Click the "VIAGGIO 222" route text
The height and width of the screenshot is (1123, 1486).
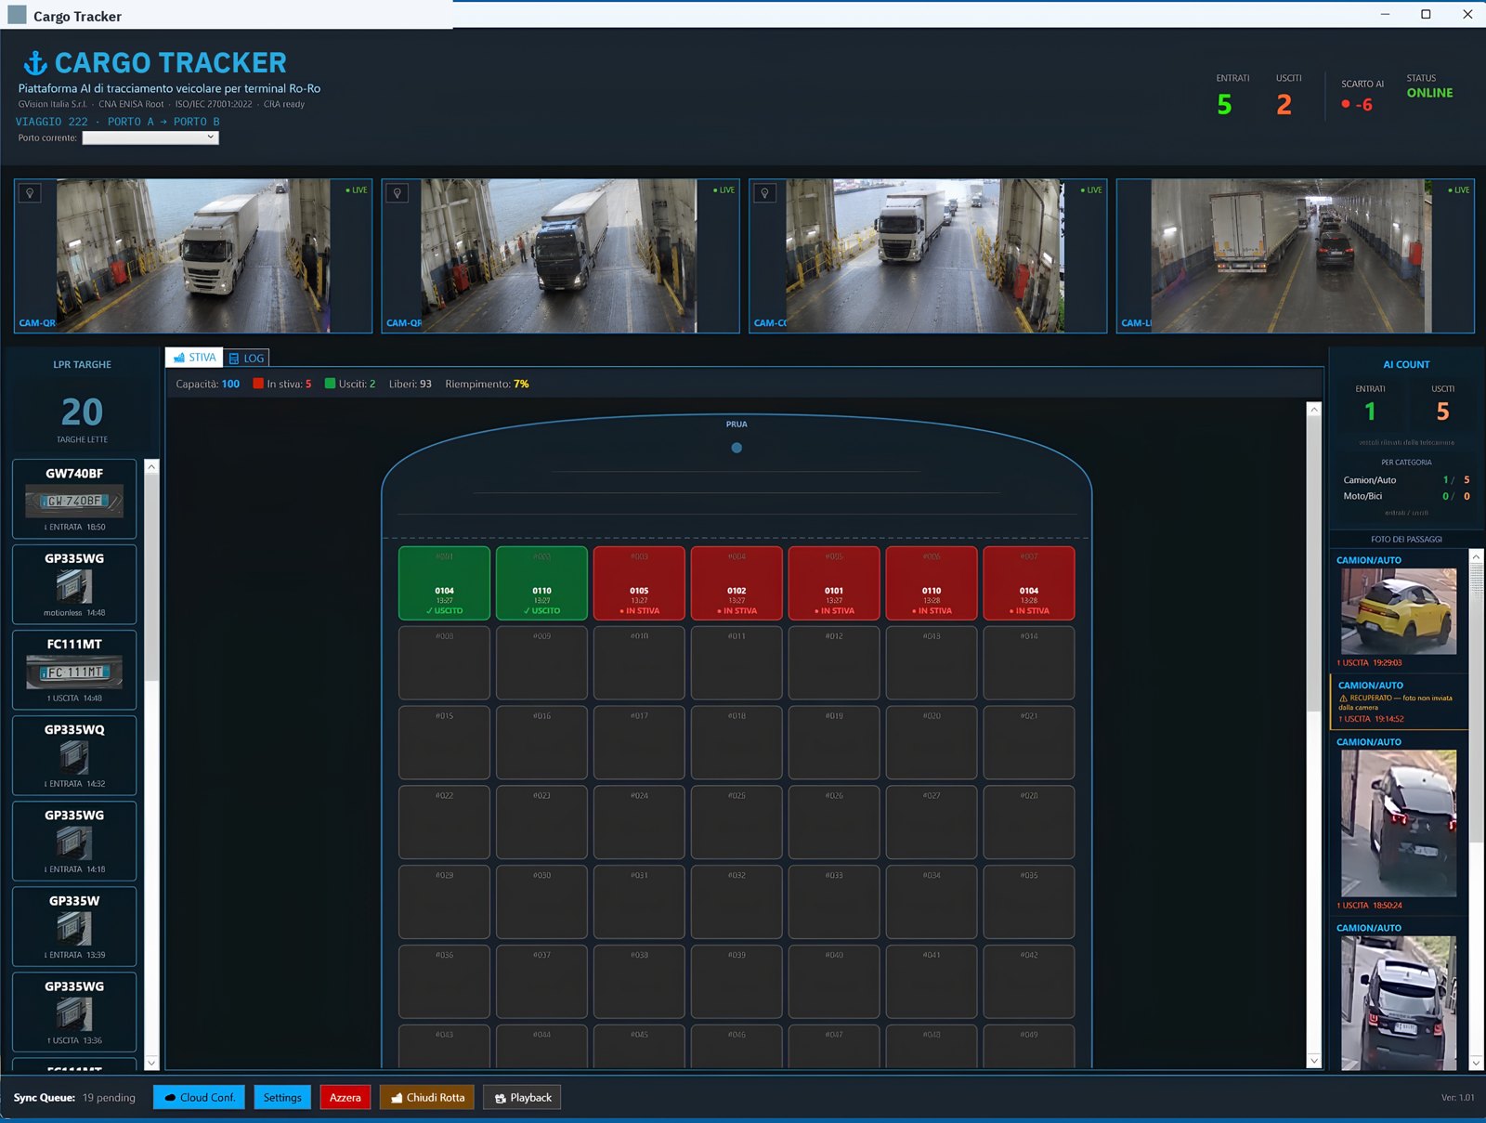(52, 122)
